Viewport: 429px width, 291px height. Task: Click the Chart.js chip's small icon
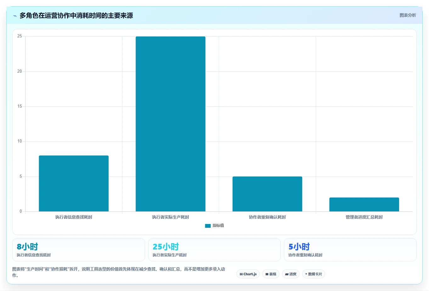pyautogui.click(x=241, y=274)
